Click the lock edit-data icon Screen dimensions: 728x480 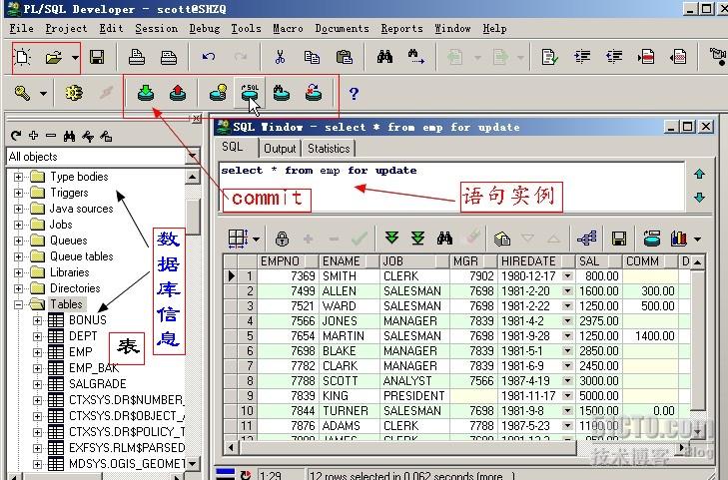[x=282, y=239]
